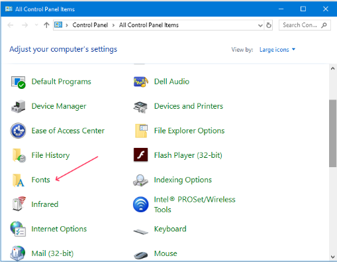Open Intel PROSet/Wireless Tools link
Viewport: 337px width, 262px height.
tap(195, 204)
